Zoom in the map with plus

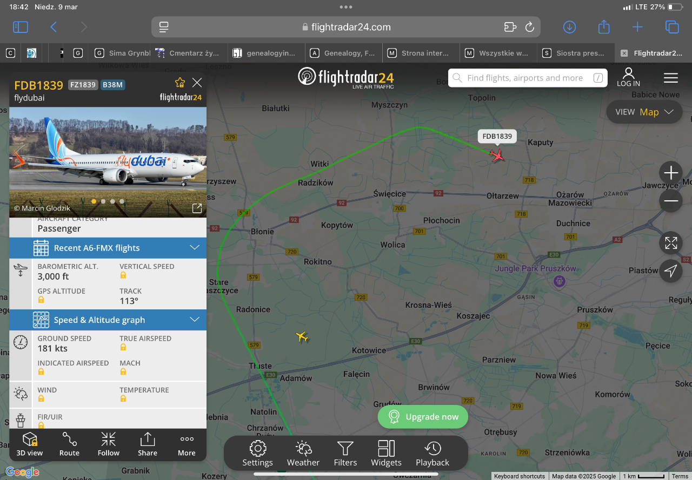pyautogui.click(x=671, y=173)
